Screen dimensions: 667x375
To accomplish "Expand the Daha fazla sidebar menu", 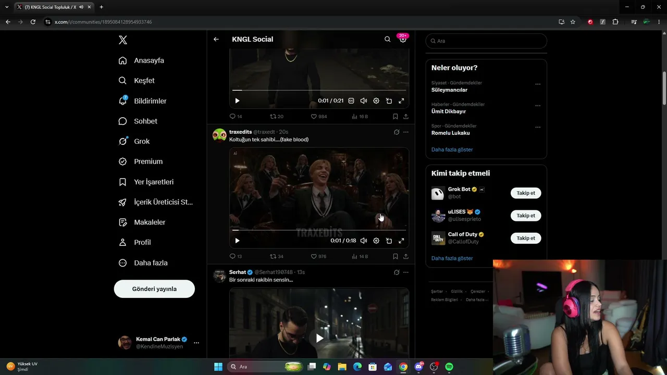I will click(x=143, y=263).
